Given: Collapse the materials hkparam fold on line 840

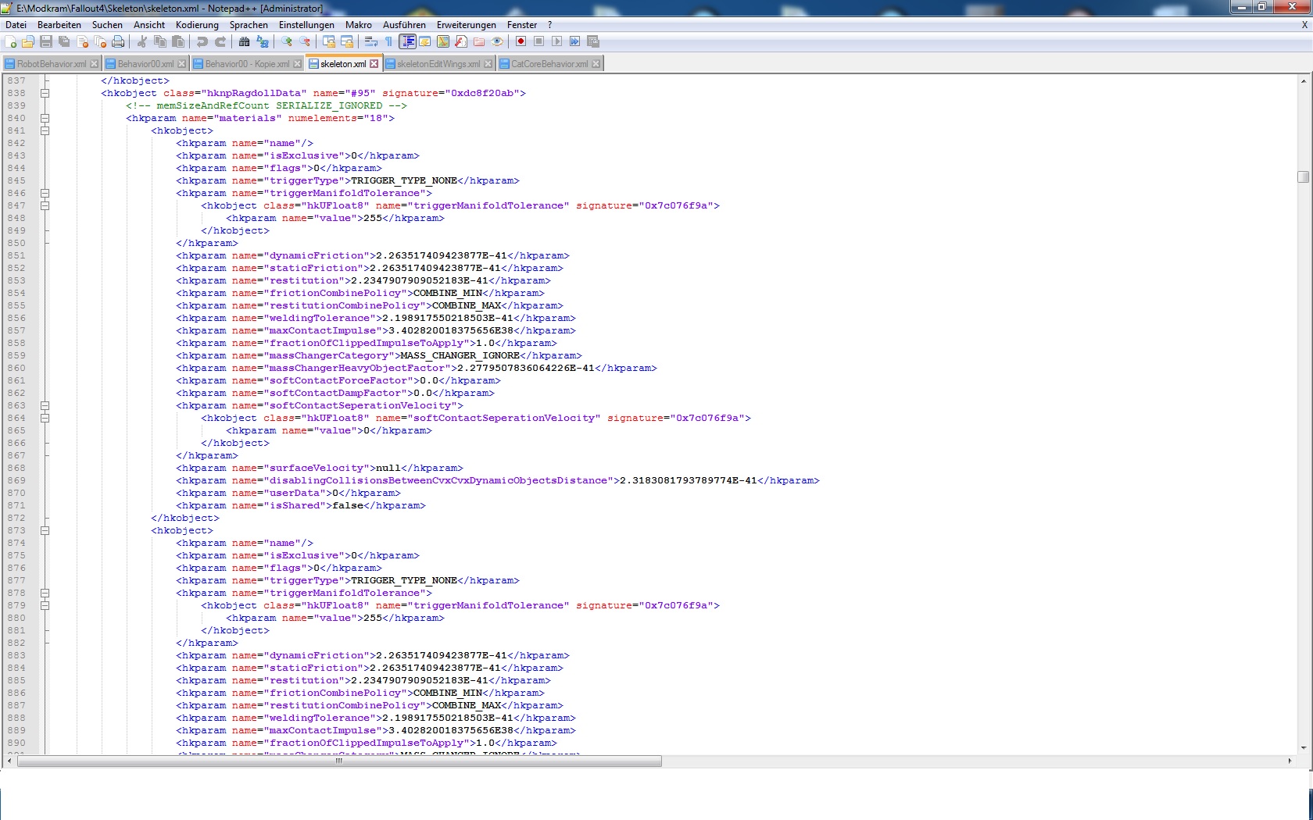Looking at the screenshot, I should click(45, 118).
